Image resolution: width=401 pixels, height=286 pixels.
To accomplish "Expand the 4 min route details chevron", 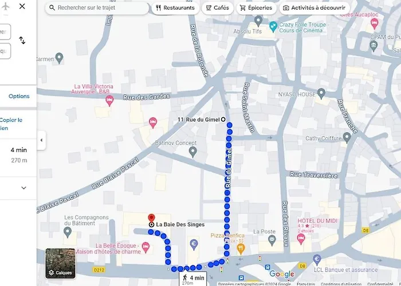I will click(x=23, y=188).
